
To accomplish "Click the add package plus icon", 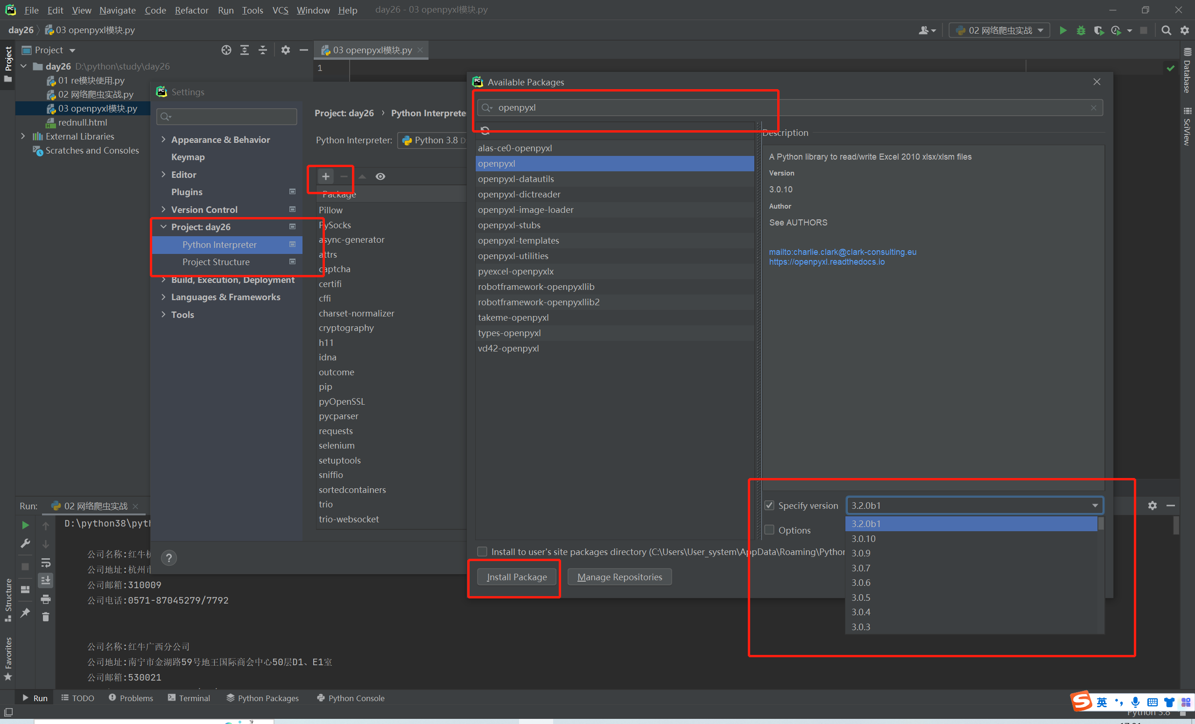I will [325, 176].
